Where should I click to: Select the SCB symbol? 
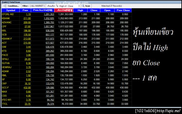point(4,35)
